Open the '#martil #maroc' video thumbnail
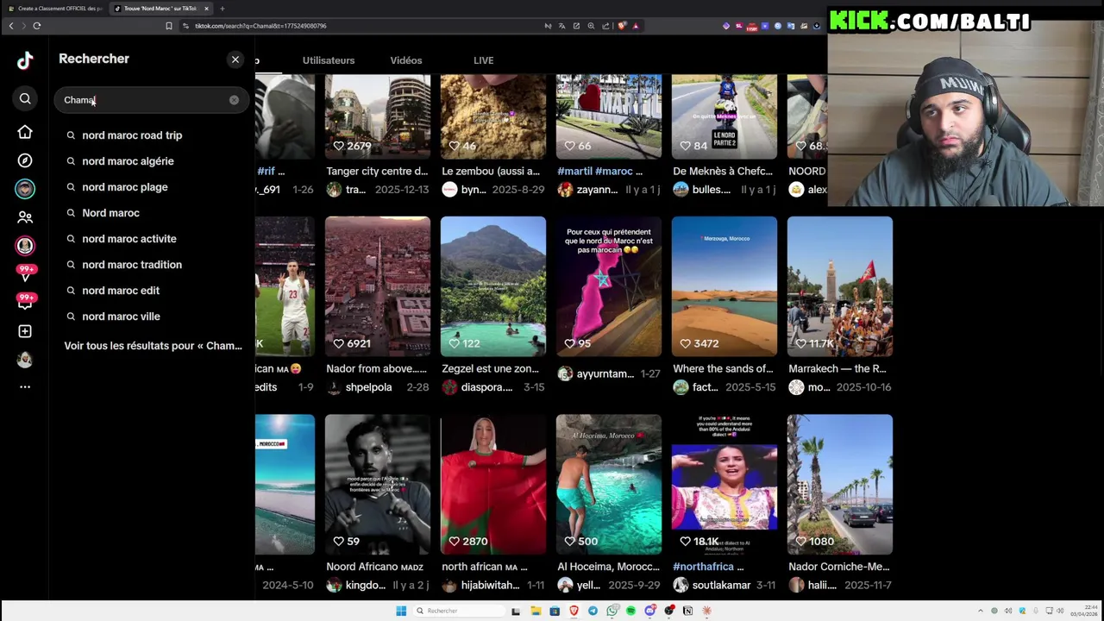The width and height of the screenshot is (1104, 621). click(x=609, y=116)
